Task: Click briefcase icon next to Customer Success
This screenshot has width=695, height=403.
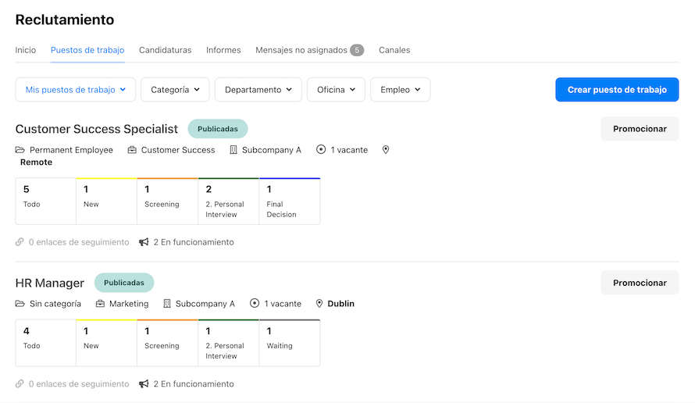Action: click(x=132, y=150)
